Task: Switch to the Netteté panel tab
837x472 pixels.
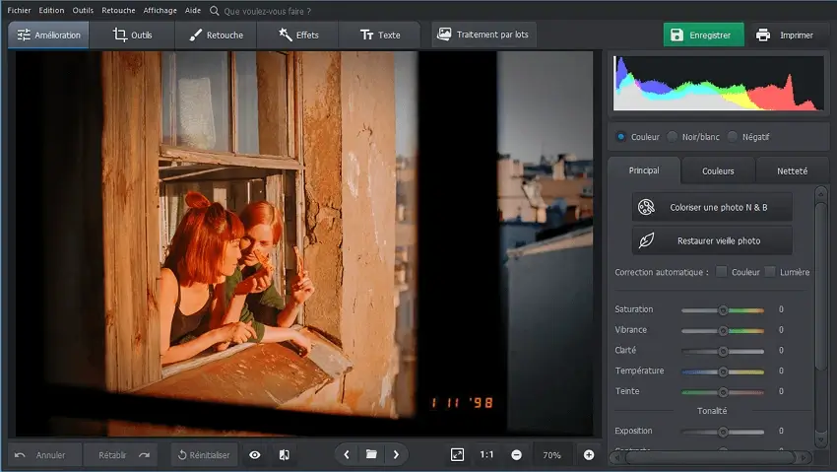Action: click(792, 170)
